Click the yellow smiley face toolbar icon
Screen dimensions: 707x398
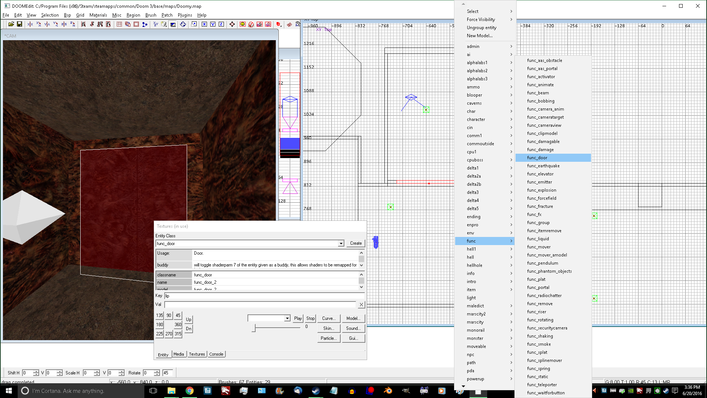[x=242, y=24]
